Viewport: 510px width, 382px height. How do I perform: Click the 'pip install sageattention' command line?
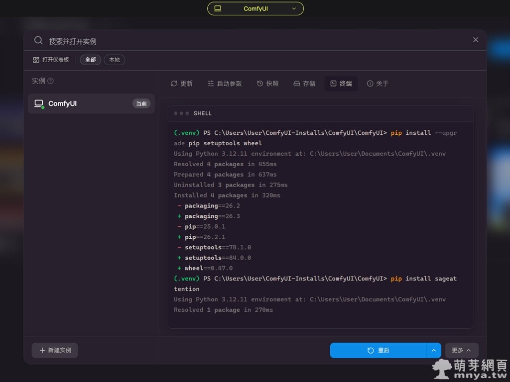coord(315,284)
